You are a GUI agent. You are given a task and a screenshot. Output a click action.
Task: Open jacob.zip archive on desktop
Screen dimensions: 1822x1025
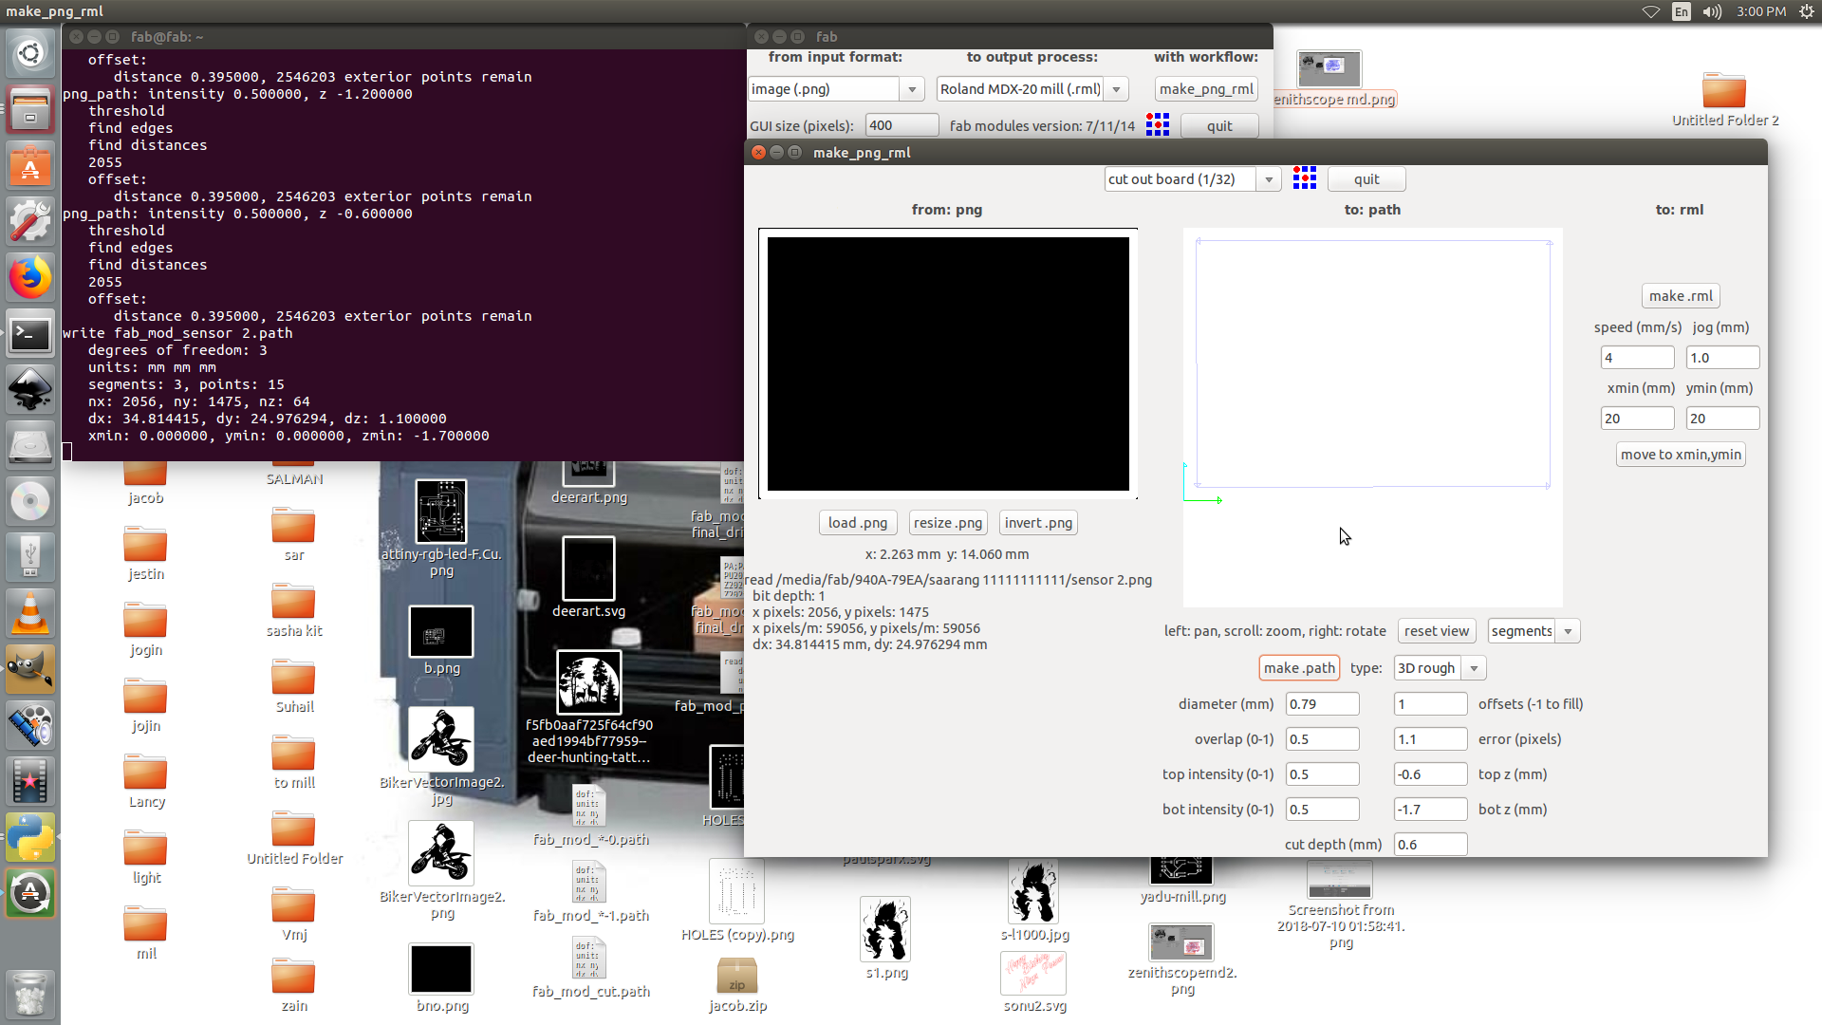tap(737, 984)
